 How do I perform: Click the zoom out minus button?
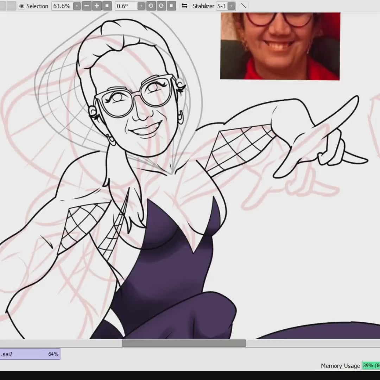(87, 6)
